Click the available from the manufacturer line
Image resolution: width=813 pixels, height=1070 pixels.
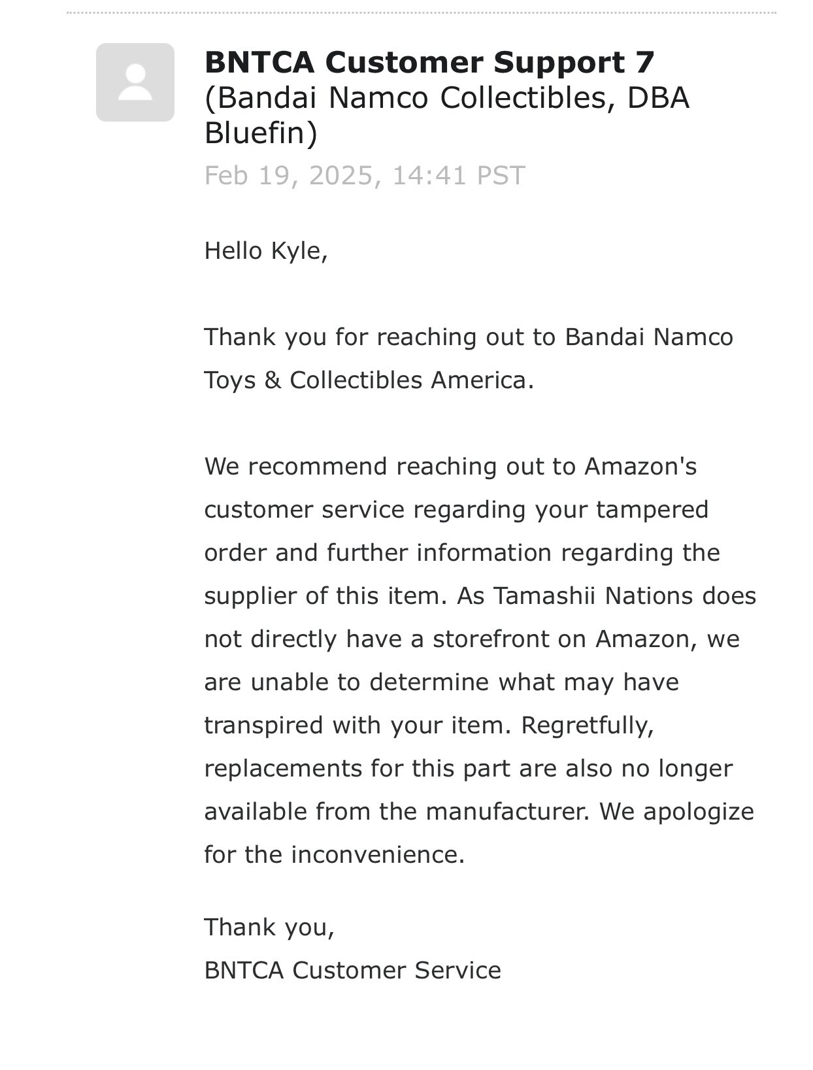click(479, 811)
